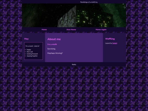Open the Home navigation link
Viewport: 148px width, 111px height.
tap(44, 30)
